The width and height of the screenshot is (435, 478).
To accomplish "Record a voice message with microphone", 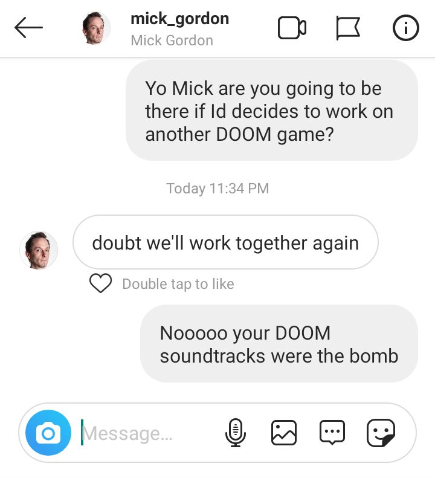I will coord(236,433).
